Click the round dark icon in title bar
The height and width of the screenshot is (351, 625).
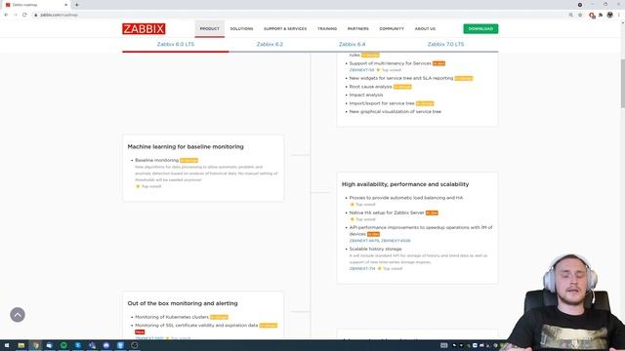pyautogui.click(x=580, y=5)
